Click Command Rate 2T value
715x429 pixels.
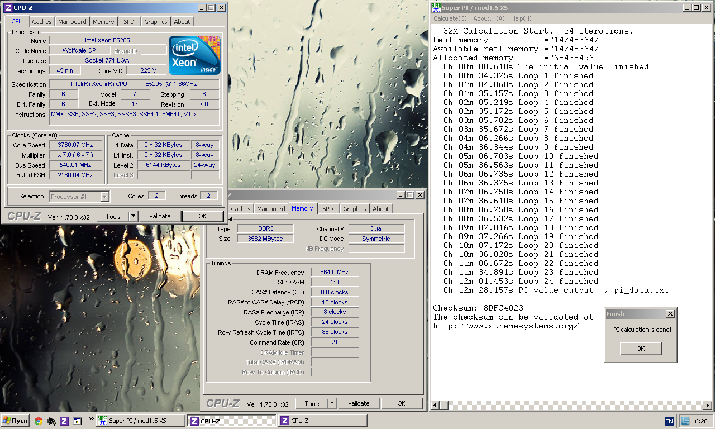(x=335, y=342)
